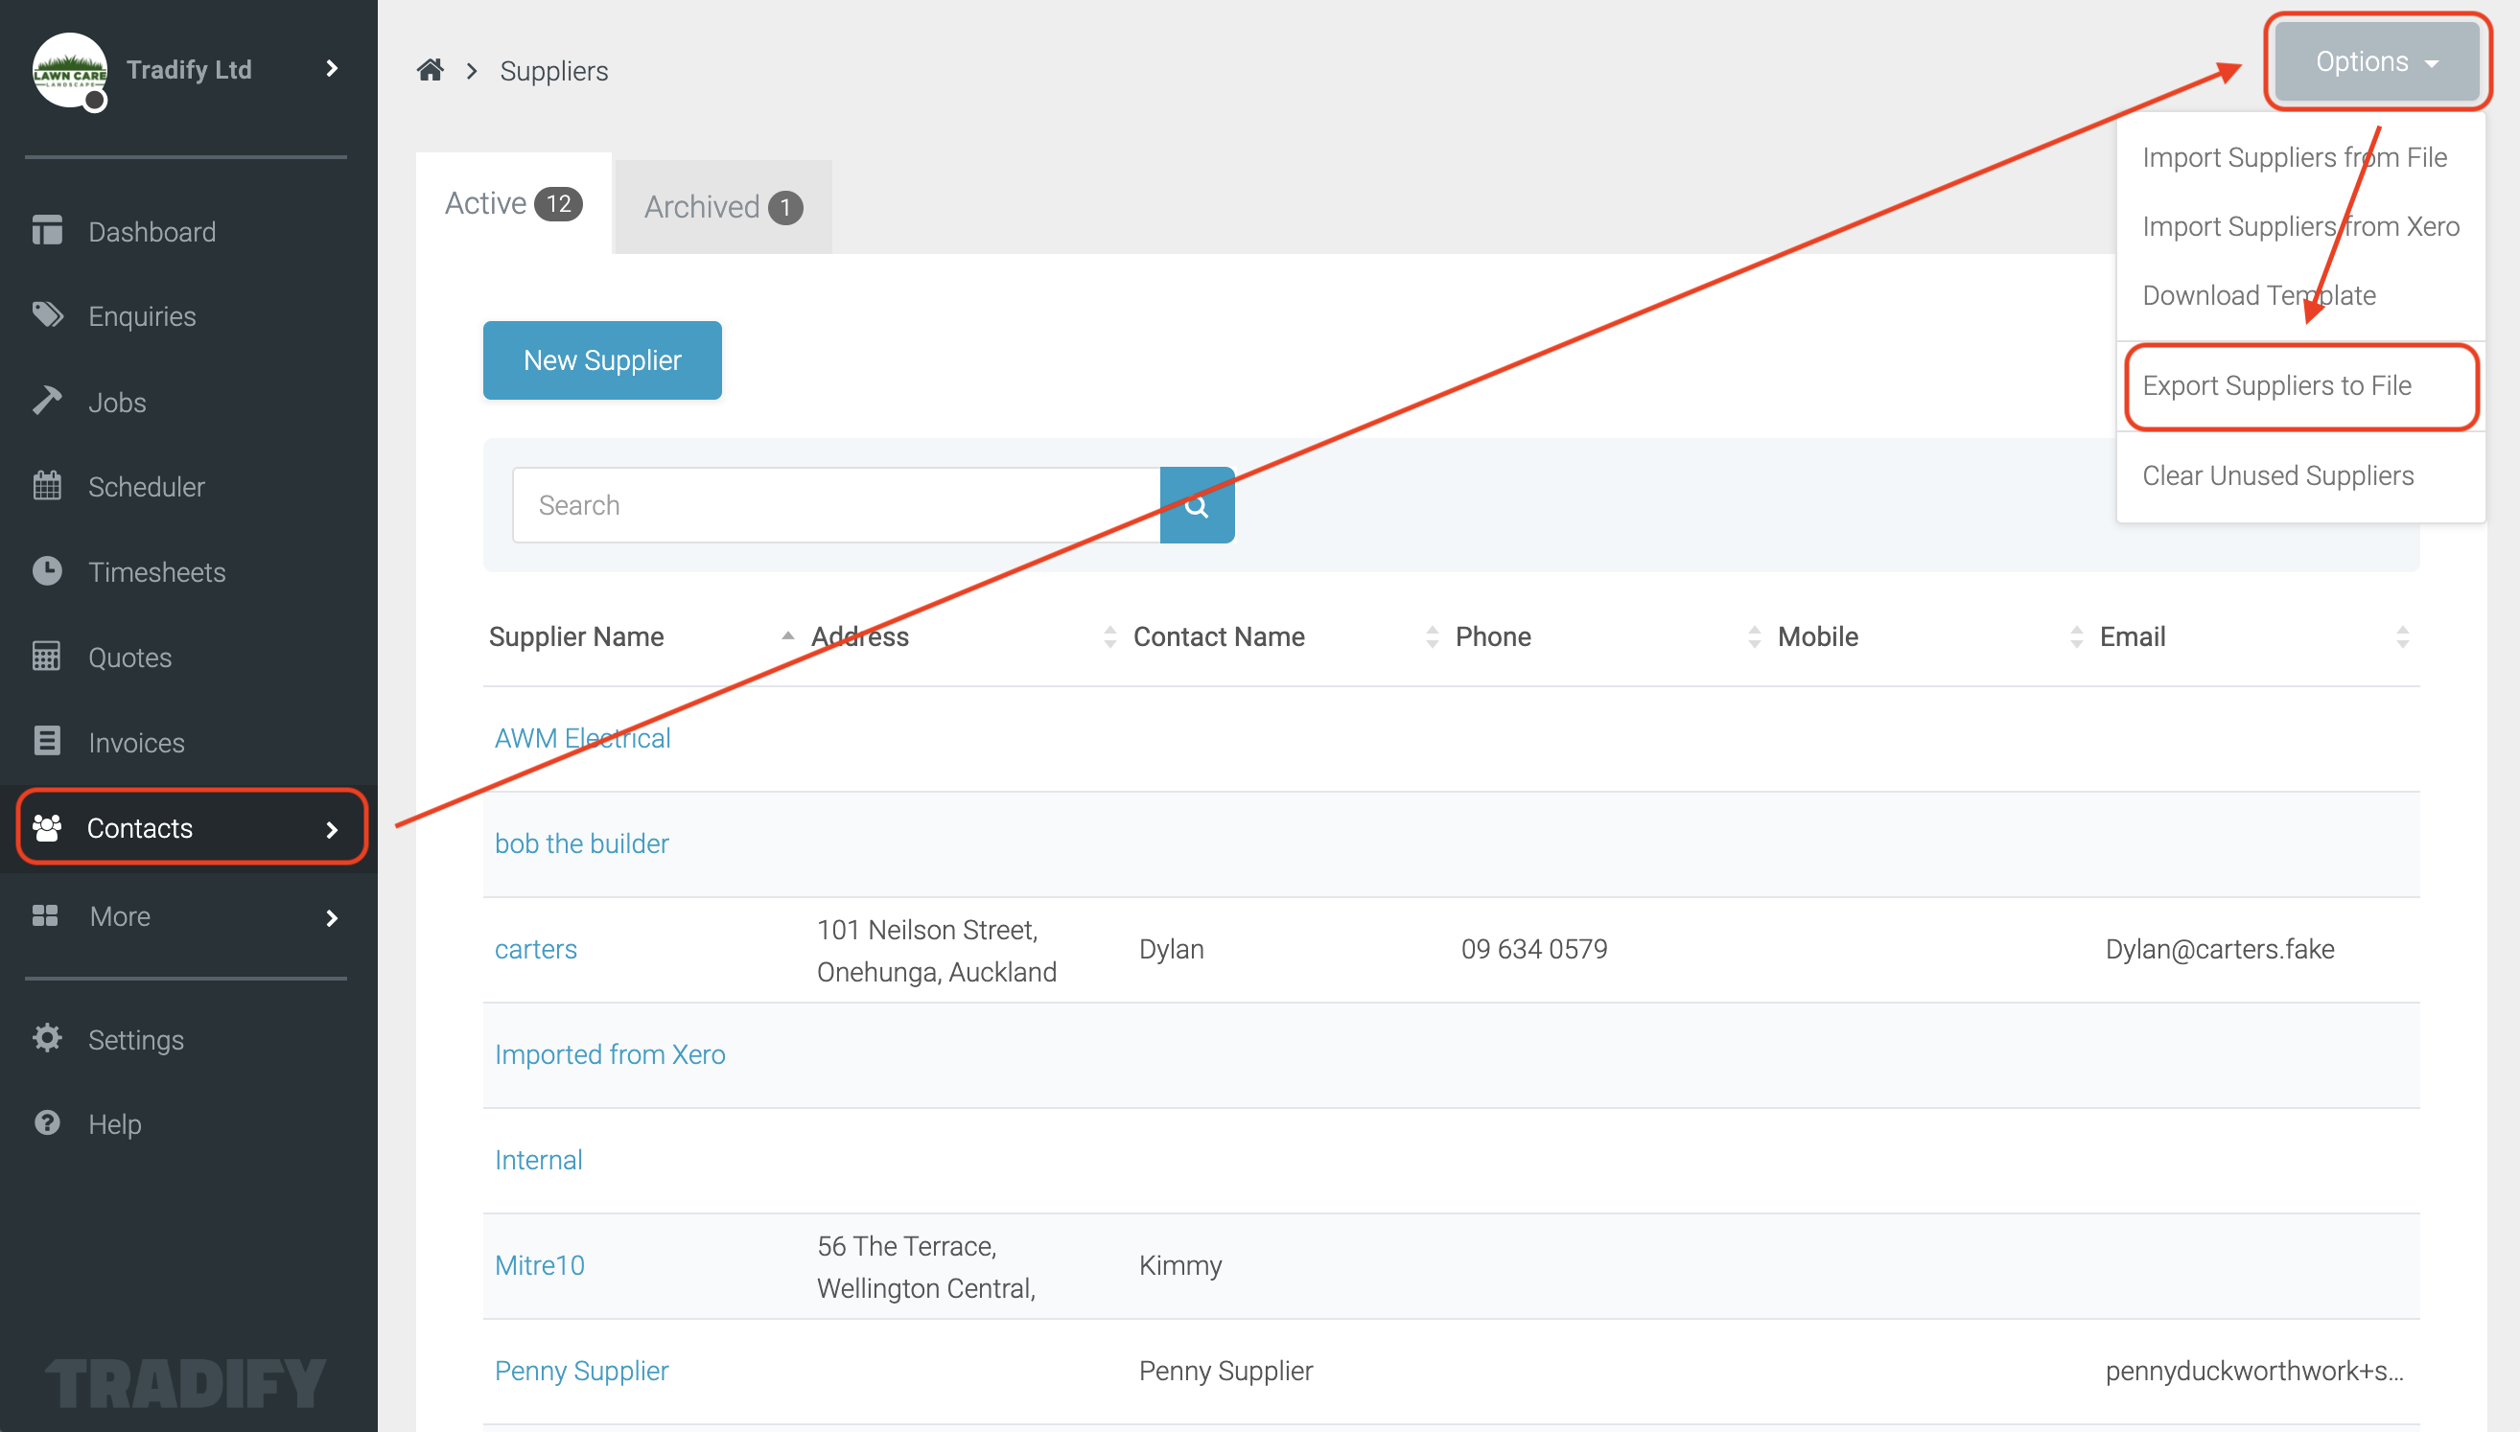Screen dimensions: 2520x1432
Task: Click the 101 Neilson Street address cell
Action: (937, 950)
